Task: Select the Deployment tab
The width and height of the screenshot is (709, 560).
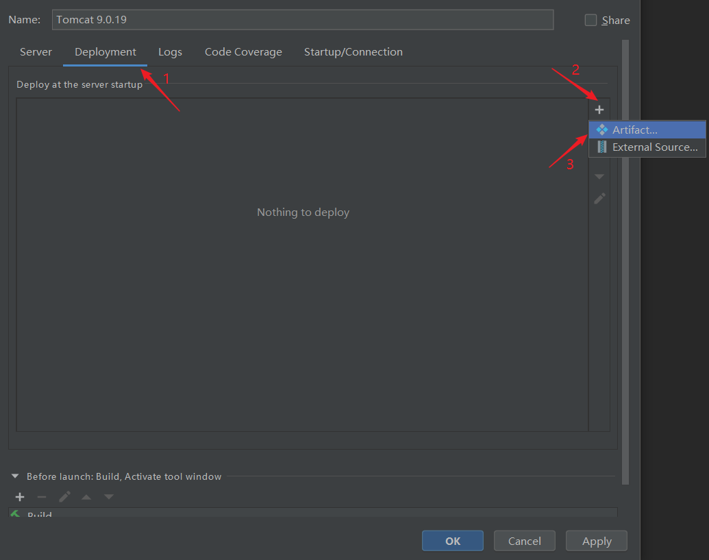Action: pos(105,52)
